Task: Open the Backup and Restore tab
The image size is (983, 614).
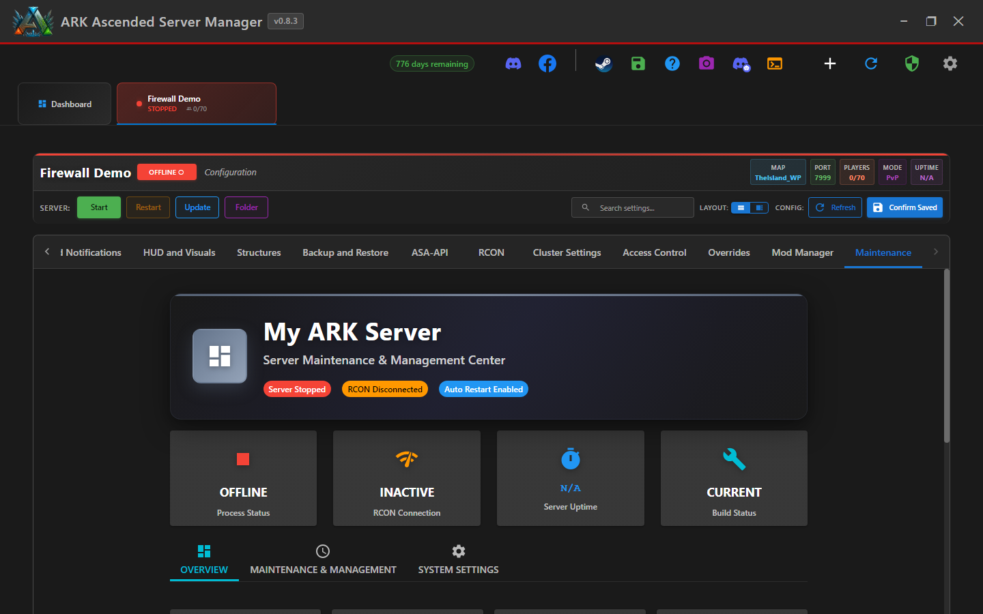Action: coord(345,252)
